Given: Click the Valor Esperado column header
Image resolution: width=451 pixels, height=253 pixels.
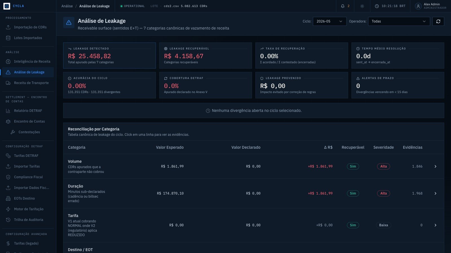Looking at the screenshot, I should pyautogui.click(x=170, y=147).
